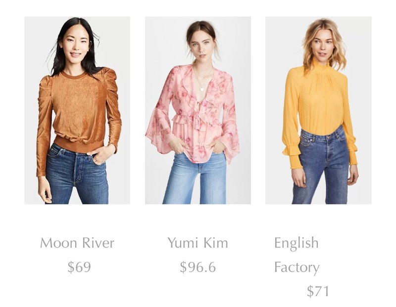Click the dark jeans in Moon River photo
Viewport: 396px width, 307px height.
(x=77, y=174)
